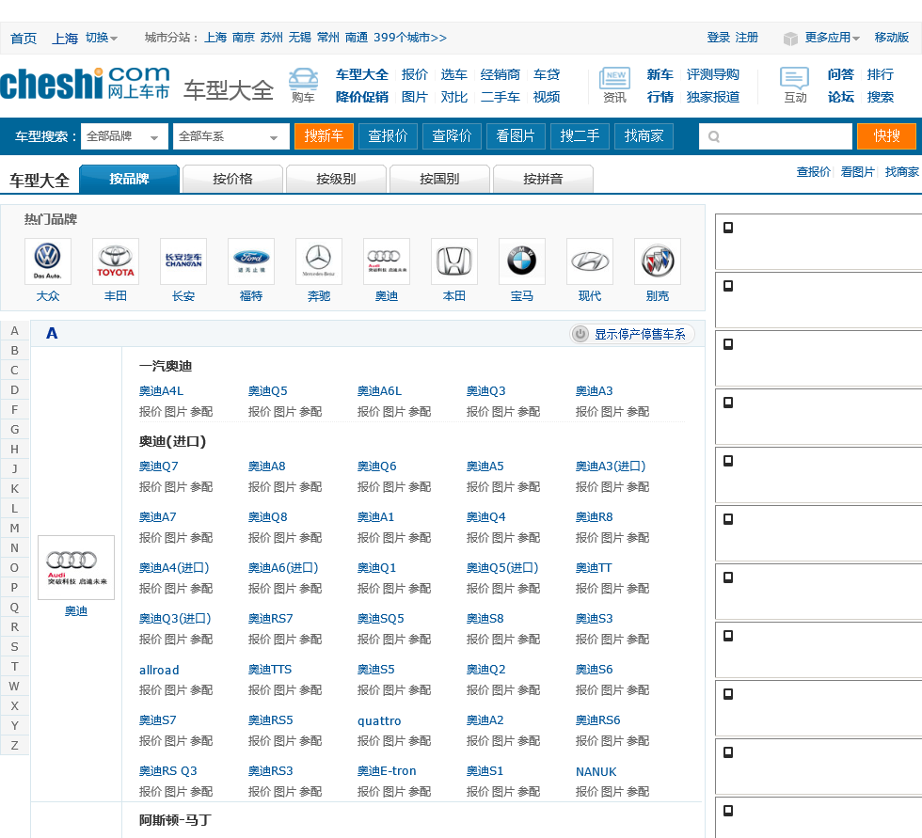922x838 pixels.
Task: Expand the 切换 city switcher
Action: pyautogui.click(x=102, y=38)
